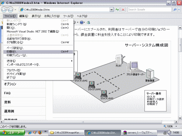This screenshot has height=136, width=182.
Task: Open the dropdown arrow beside Help icon
Action: tap(85, 22)
